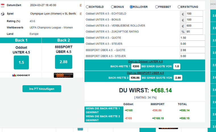Click the euro symbol next to BONUS amount
Viewport: 216px width, 132px height.
(183, 20)
